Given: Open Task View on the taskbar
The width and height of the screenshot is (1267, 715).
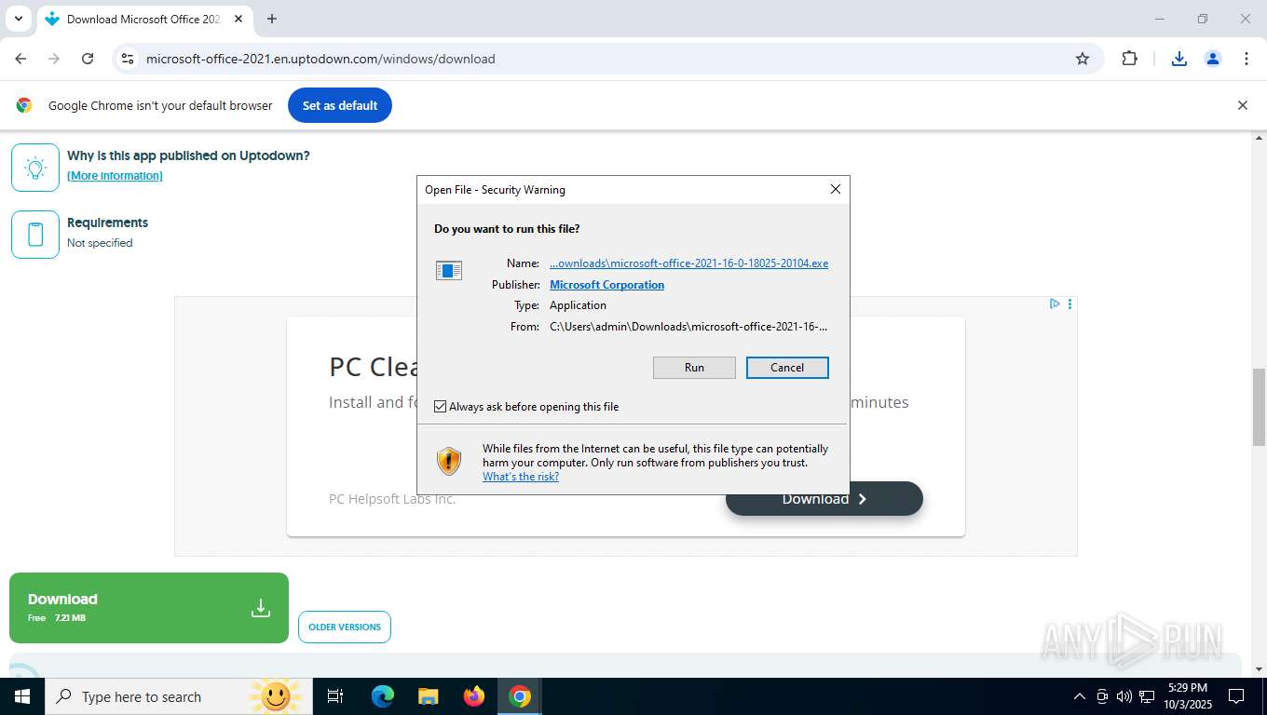Looking at the screenshot, I should pos(335,696).
